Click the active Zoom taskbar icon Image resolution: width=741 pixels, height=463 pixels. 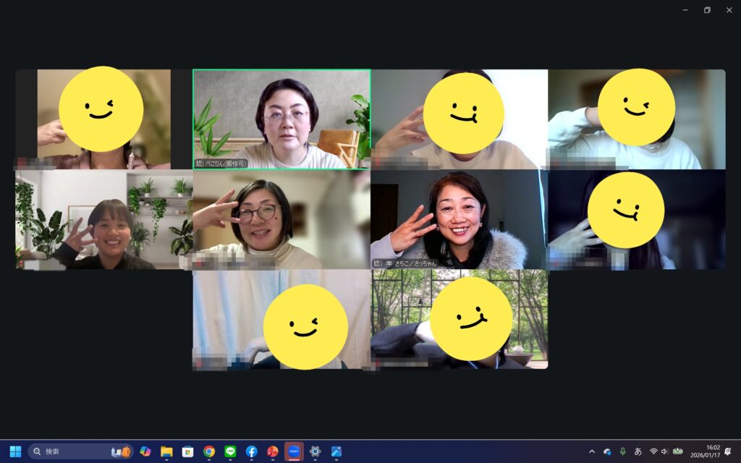(x=294, y=451)
